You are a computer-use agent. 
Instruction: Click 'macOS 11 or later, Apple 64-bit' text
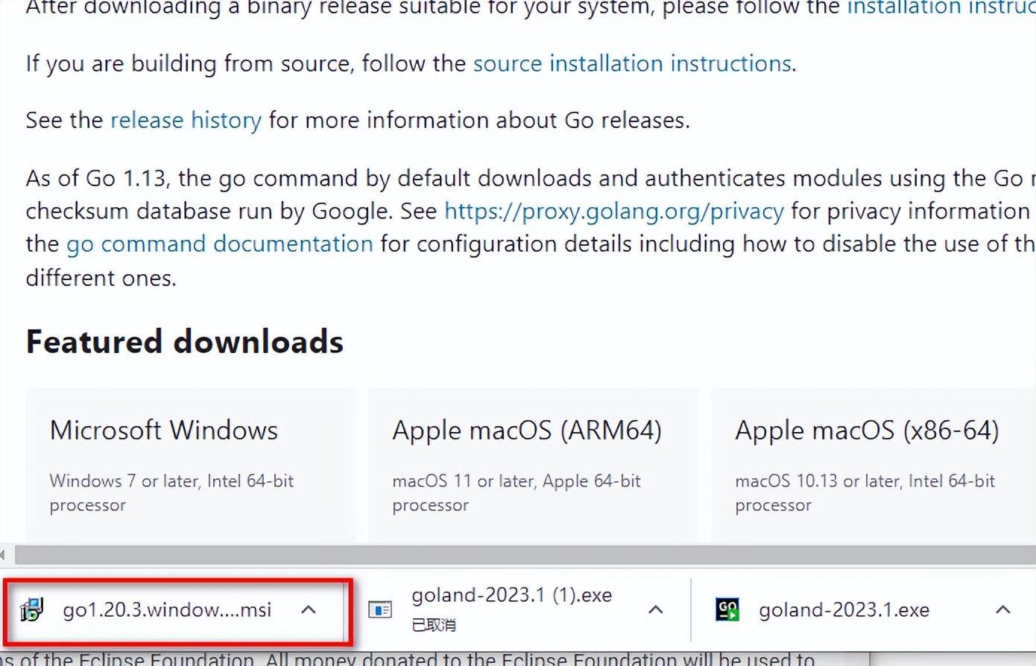(x=517, y=481)
